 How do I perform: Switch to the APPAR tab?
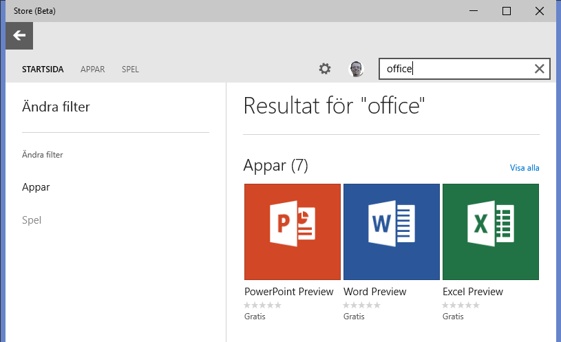(93, 70)
